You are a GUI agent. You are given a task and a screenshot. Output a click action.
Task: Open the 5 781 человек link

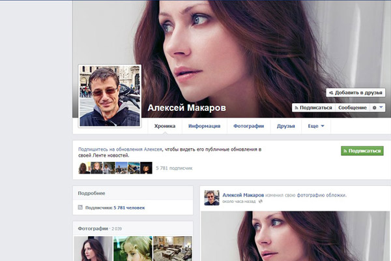click(x=129, y=207)
